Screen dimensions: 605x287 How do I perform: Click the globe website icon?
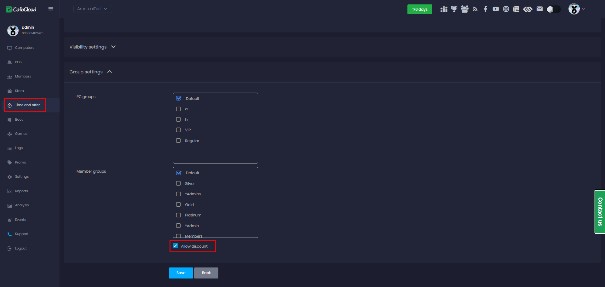506,9
